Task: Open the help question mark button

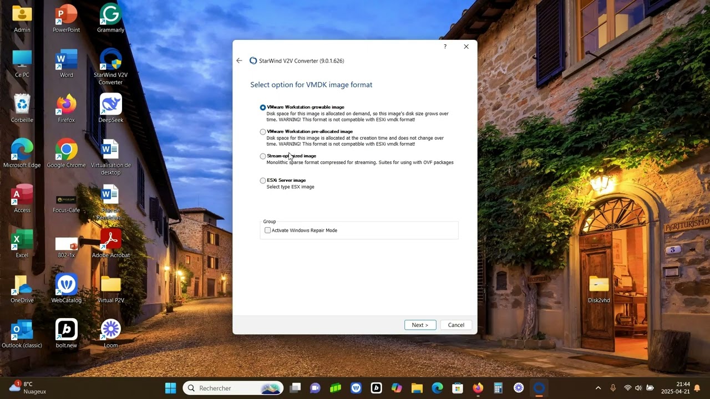Action: pyautogui.click(x=445, y=47)
